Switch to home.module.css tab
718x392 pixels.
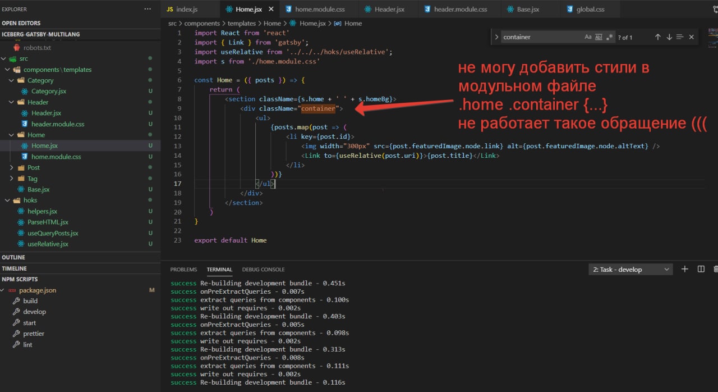320,10
